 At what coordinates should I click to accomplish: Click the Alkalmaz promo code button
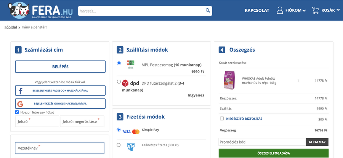tap(317, 142)
